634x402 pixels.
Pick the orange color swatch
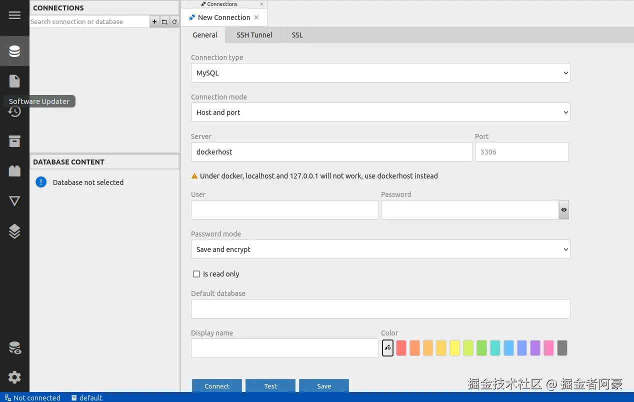coord(414,348)
